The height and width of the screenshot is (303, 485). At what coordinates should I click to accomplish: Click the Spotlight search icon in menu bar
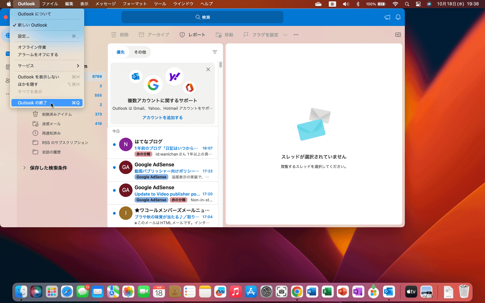[x=407, y=4]
